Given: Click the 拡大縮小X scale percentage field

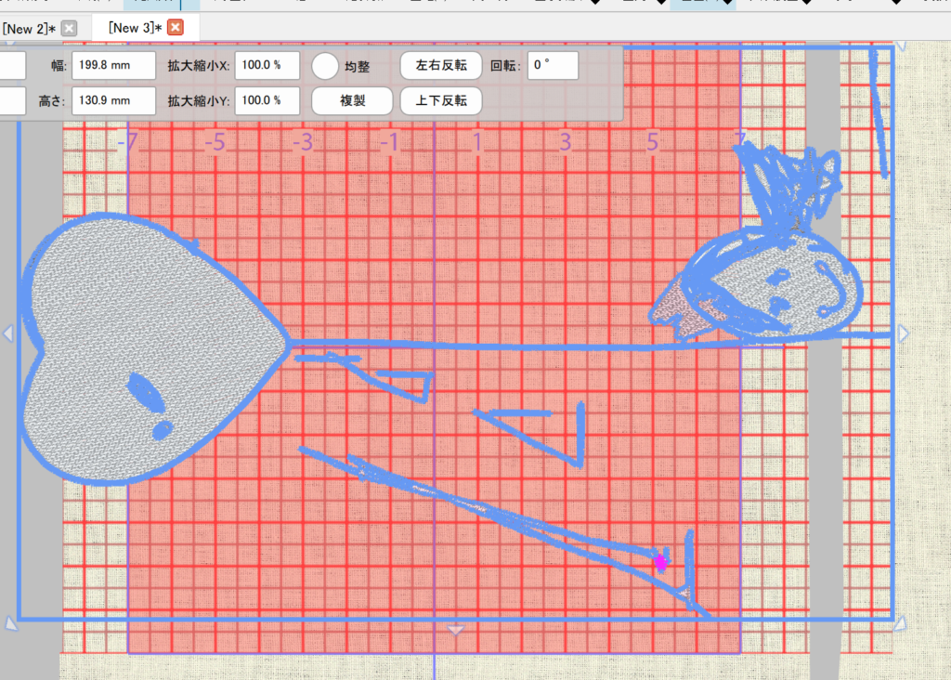Looking at the screenshot, I should 267,66.
